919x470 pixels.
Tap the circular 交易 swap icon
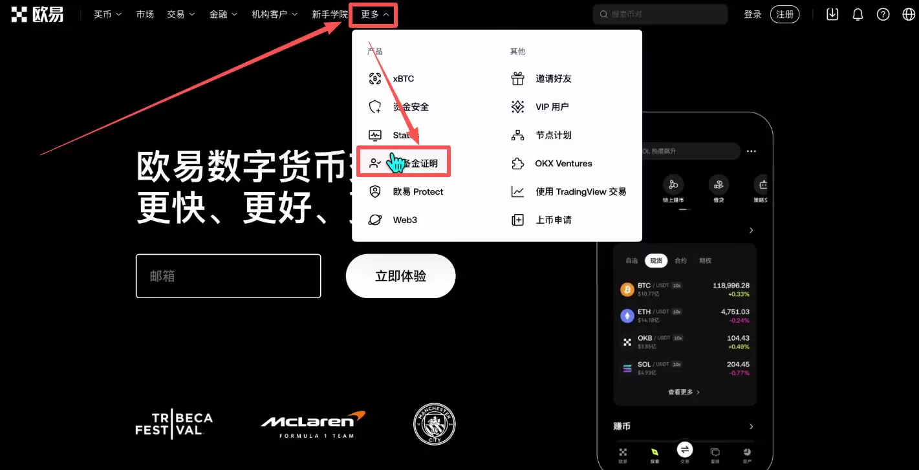(684, 449)
